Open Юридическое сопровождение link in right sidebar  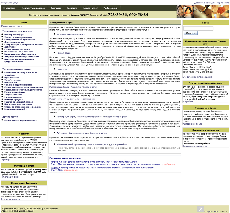pyautogui.click(x=197, y=77)
